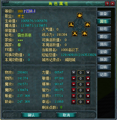This screenshot has height=120, width=117.
Task: Click the 取消 button
Action: coord(66,115)
